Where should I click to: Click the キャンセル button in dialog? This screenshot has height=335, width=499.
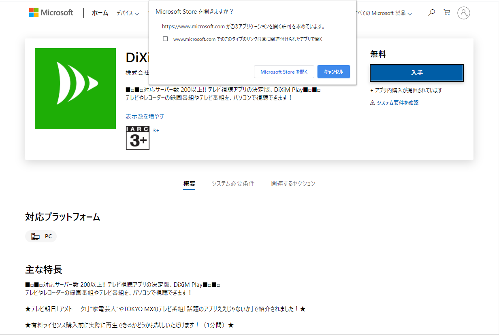[333, 72]
